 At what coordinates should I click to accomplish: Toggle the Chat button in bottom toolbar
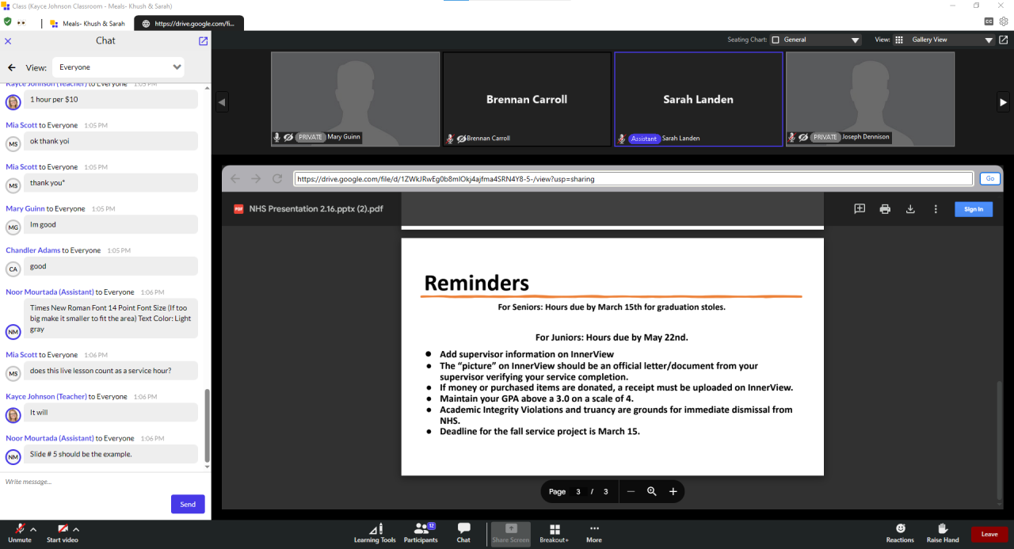463,533
